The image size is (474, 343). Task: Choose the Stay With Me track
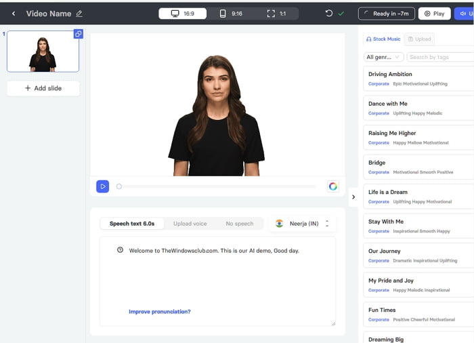418,226
